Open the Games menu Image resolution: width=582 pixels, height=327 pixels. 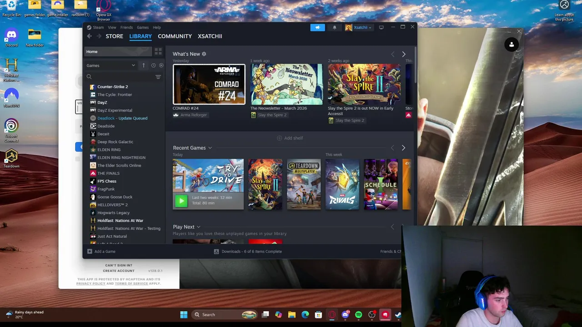(143, 27)
